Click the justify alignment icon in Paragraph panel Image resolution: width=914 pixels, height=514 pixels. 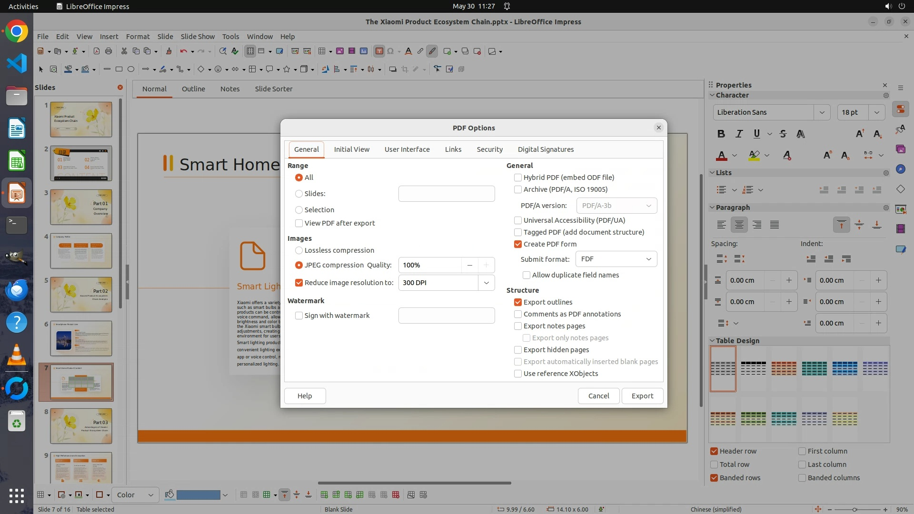click(775, 225)
